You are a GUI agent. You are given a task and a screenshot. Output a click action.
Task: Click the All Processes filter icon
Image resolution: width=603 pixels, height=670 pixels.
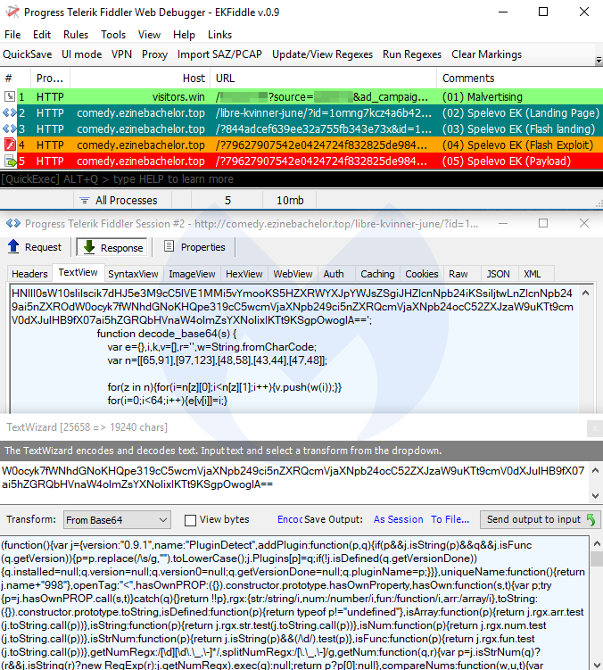84,201
